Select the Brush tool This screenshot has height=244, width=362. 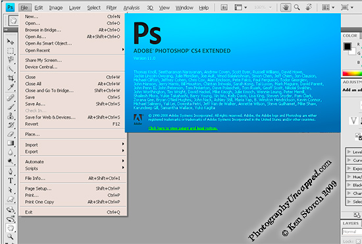point(10,107)
